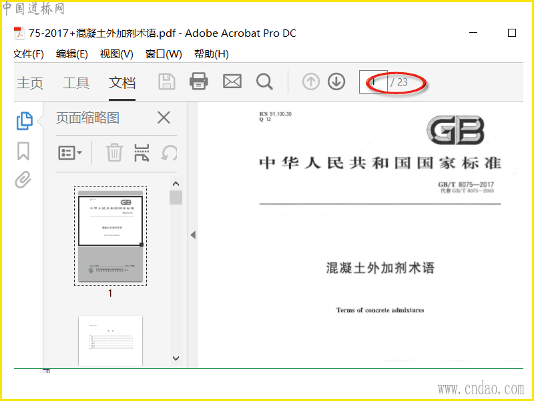Viewport: 534px width, 401px height.
Task: Minimize the Acrobat window
Action: click(473, 33)
